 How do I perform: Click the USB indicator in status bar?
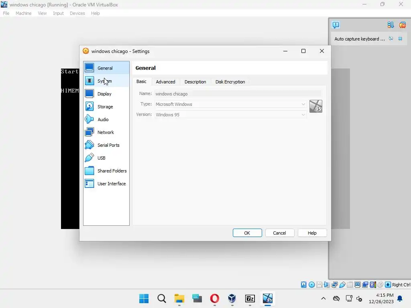342,285
